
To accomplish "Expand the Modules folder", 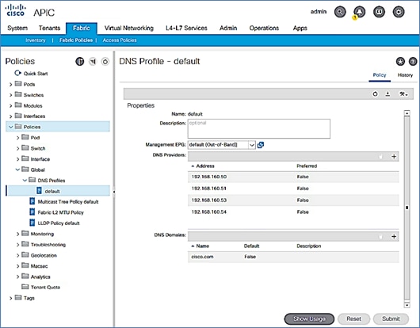I will tap(11, 105).
